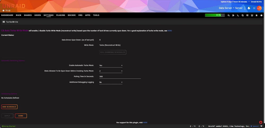Open Enable Automatic Turbo Mode dropdown
This screenshot has width=265, height=128.
pyautogui.click(x=111, y=65)
